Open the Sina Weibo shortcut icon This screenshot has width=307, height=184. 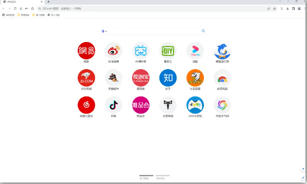(114, 51)
